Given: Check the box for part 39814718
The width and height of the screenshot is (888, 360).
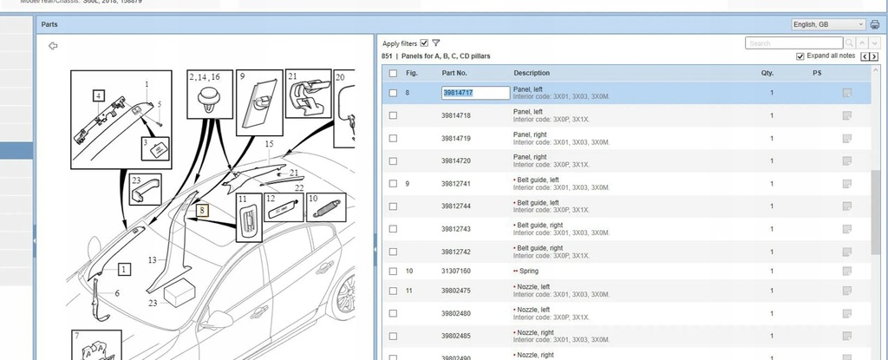Looking at the screenshot, I should [x=393, y=115].
